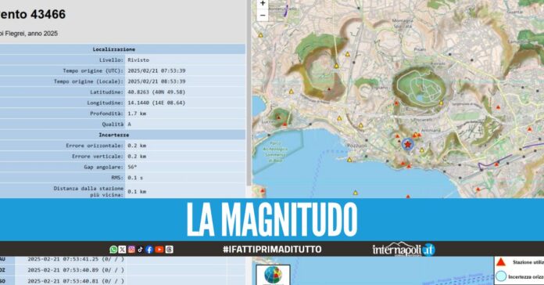Select arrival time '2025-02-21 07:53:41.25'
The image size is (544, 285).
[63, 259]
